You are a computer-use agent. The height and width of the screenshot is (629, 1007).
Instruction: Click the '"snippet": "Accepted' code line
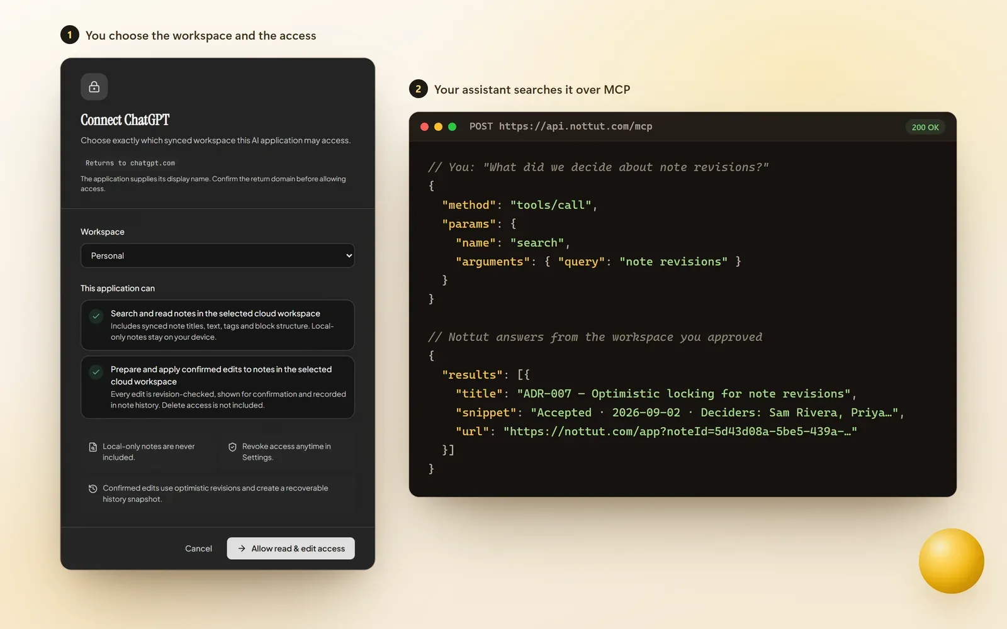(x=680, y=413)
